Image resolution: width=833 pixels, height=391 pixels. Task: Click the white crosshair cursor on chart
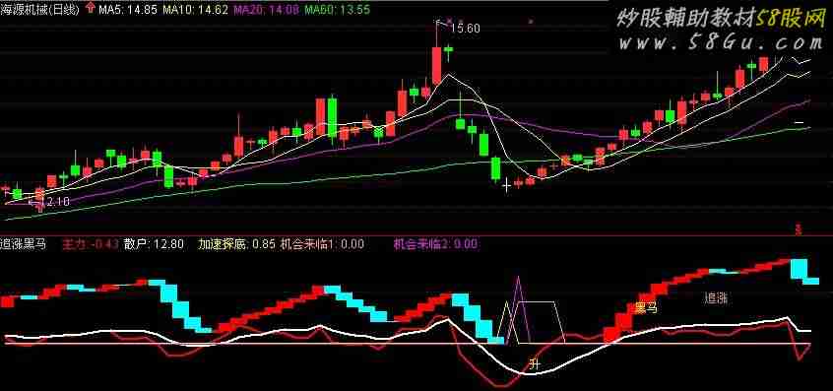(506, 185)
